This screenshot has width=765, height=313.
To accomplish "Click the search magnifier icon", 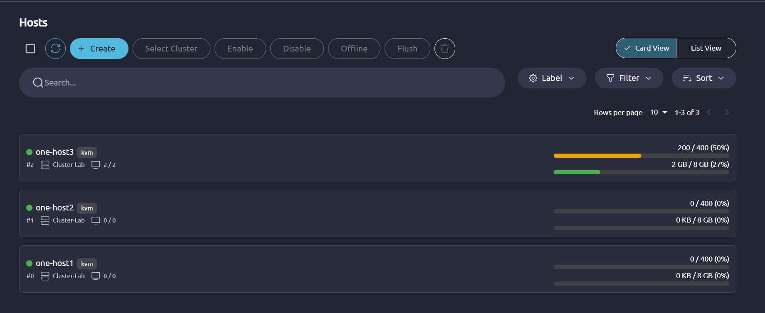I will click(38, 83).
